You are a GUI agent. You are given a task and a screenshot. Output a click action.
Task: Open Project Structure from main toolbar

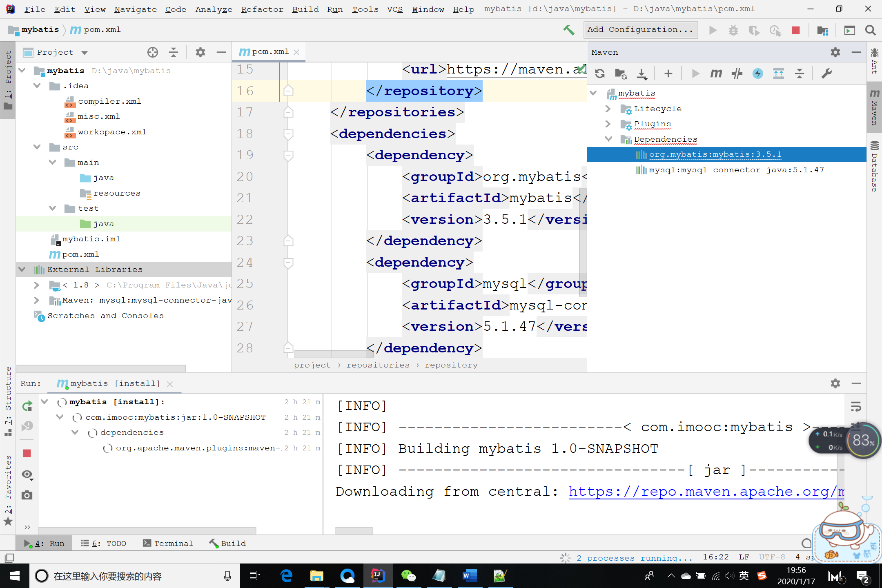pos(822,30)
